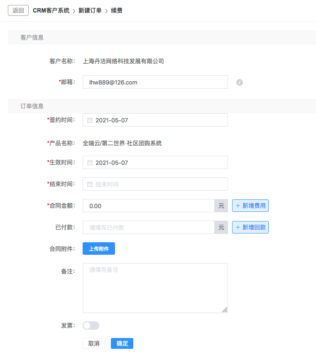Open the 结束时间 date picker field
This screenshot has width=316, height=353.
tap(155, 184)
